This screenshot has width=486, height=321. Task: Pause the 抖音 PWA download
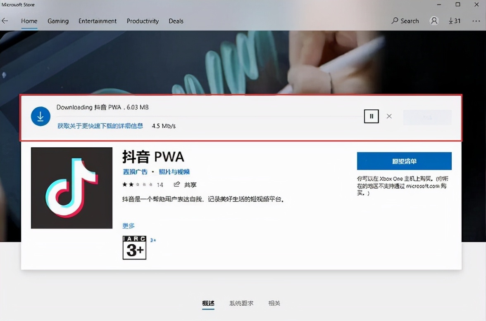(x=371, y=116)
